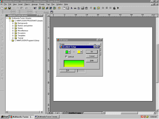Click the Fill Setup question mark help icon
Viewport: 159px width, 119px height.
click(x=98, y=40)
